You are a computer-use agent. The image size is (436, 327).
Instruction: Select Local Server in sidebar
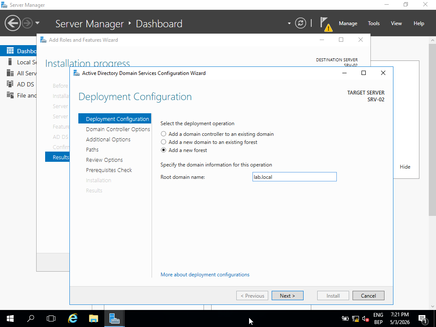click(x=18, y=62)
